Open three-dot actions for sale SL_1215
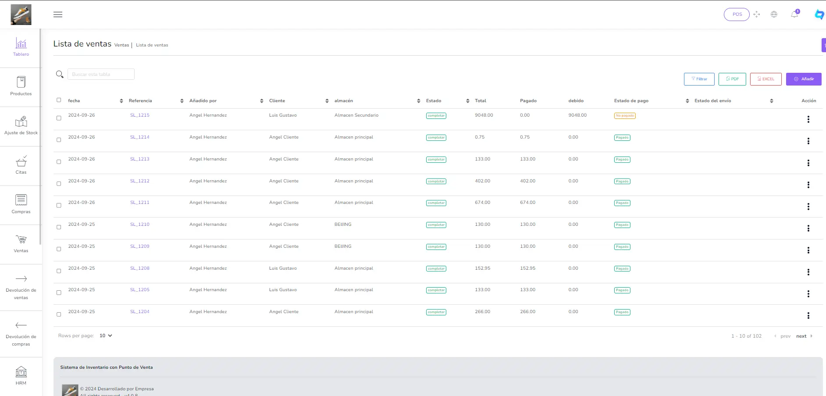The height and width of the screenshot is (396, 826). pyautogui.click(x=808, y=119)
